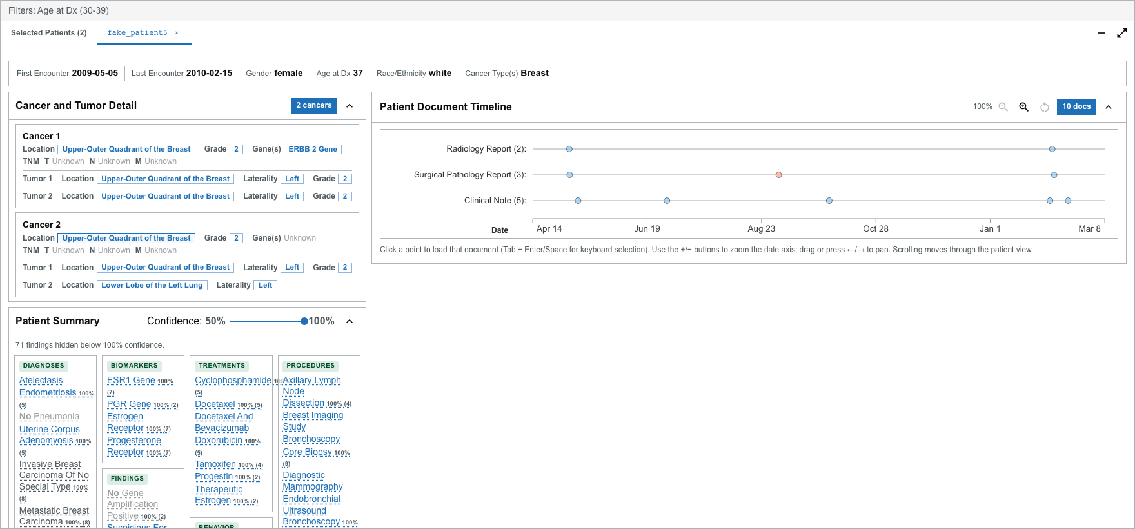Reset timeline zoom with the circular arrow icon
This screenshot has width=1135, height=529.
pyautogui.click(x=1045, y=107)
